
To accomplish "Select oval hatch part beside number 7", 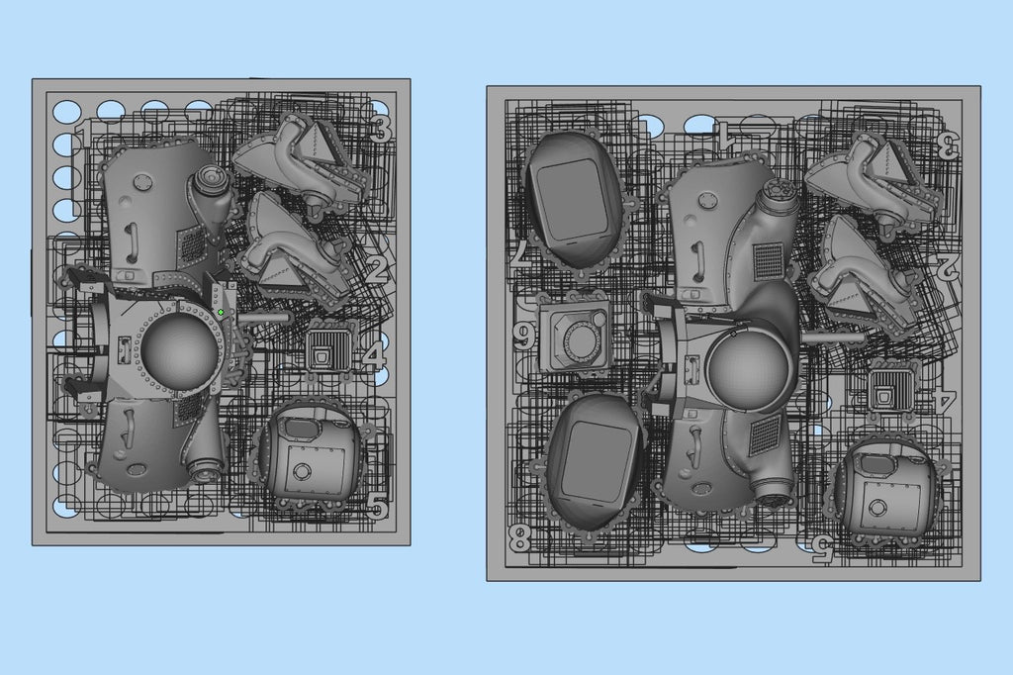I will [x=574, y=199].
